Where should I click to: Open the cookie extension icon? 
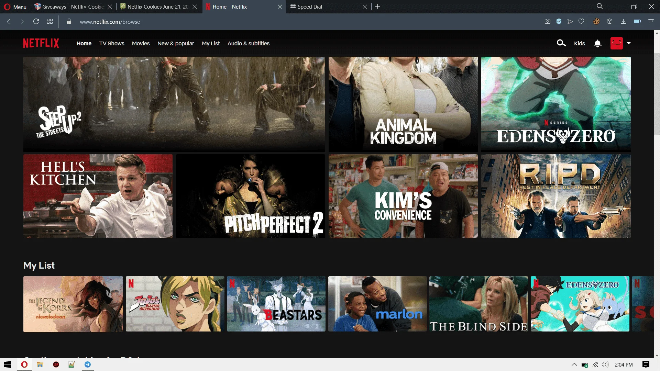pos(596,22)
